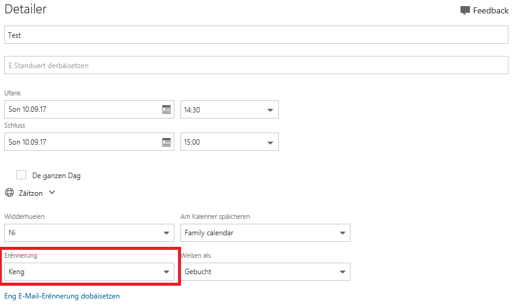Click into the Test title field
517x307 pixels.
pos(256,35)
